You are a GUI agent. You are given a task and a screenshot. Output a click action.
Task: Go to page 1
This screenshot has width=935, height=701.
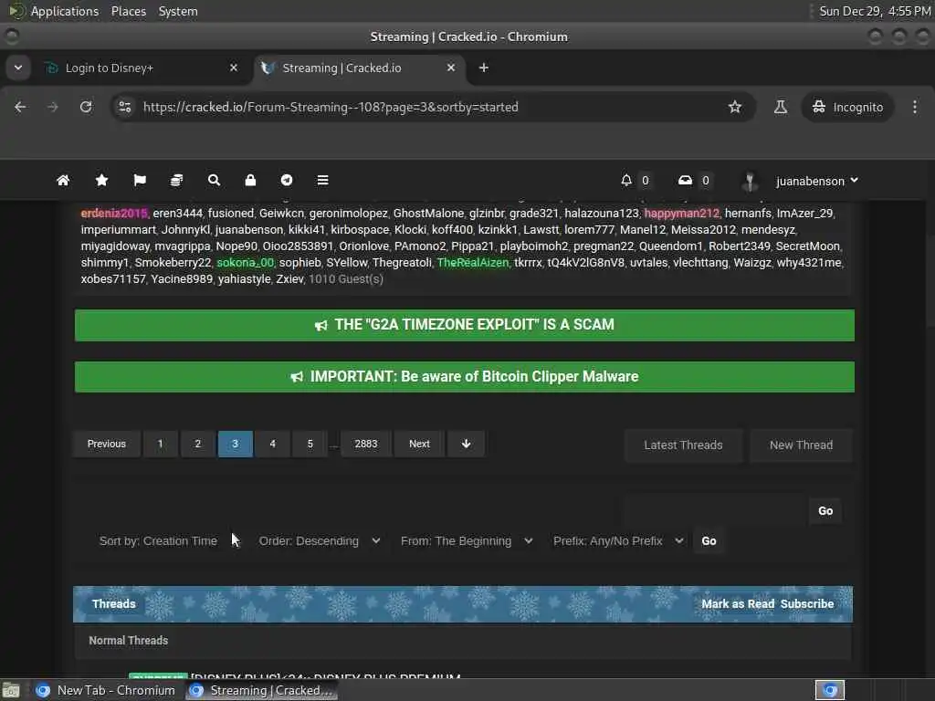160,444
